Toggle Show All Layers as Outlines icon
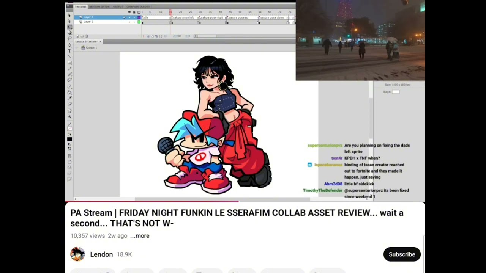This screenshot has height=273, width=486. pyautogui.click(x=139, y=12)
